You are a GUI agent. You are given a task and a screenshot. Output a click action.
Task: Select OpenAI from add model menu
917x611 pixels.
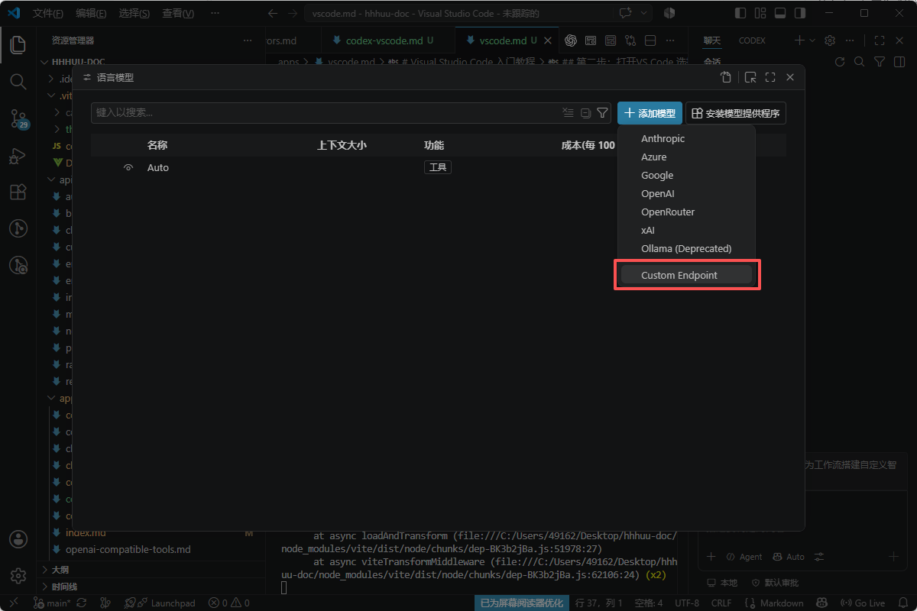(x=686, y=193)
